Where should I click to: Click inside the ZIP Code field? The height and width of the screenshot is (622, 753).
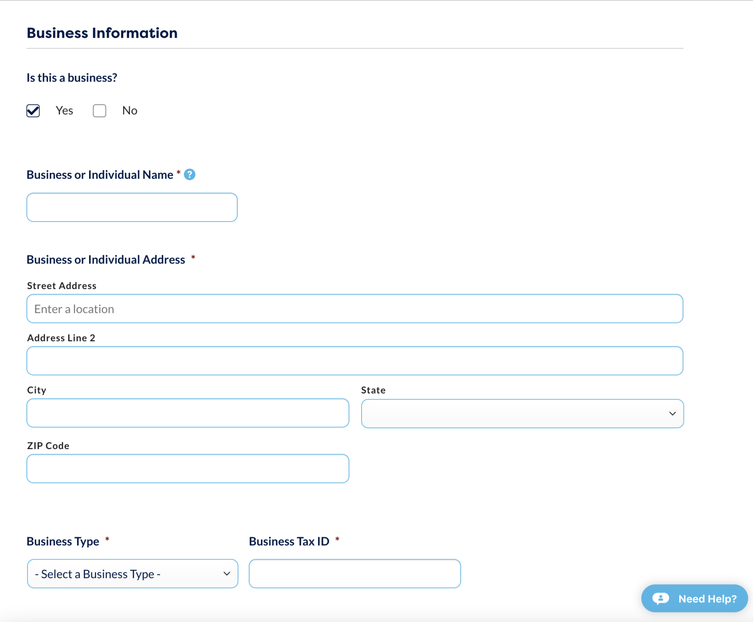187,468
